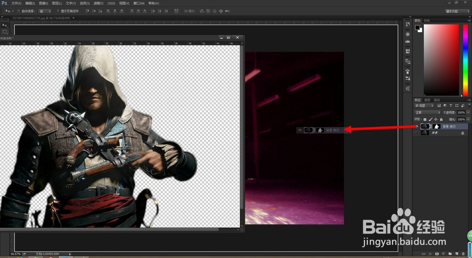The width and height of the screenshot is (472, 258).
Task: Click the align bottom edges icon
Action: click(x=100, y=11)
